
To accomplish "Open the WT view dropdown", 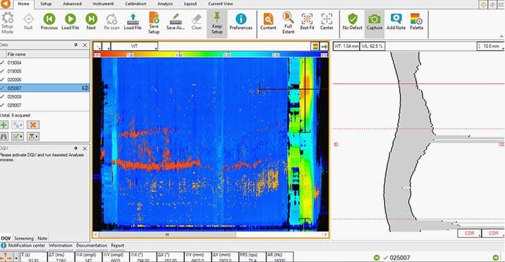I will 134,46.
